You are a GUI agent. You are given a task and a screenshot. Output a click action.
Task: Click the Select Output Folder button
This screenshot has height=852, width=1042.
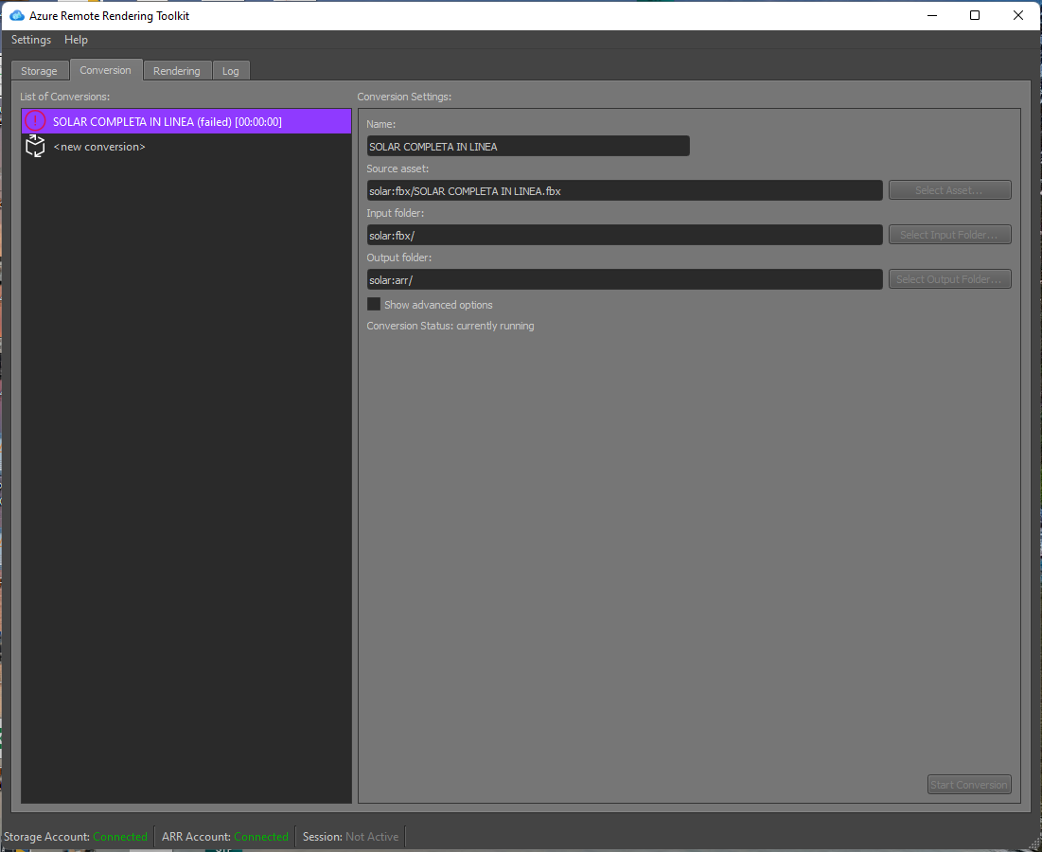[x=949, y=278]
